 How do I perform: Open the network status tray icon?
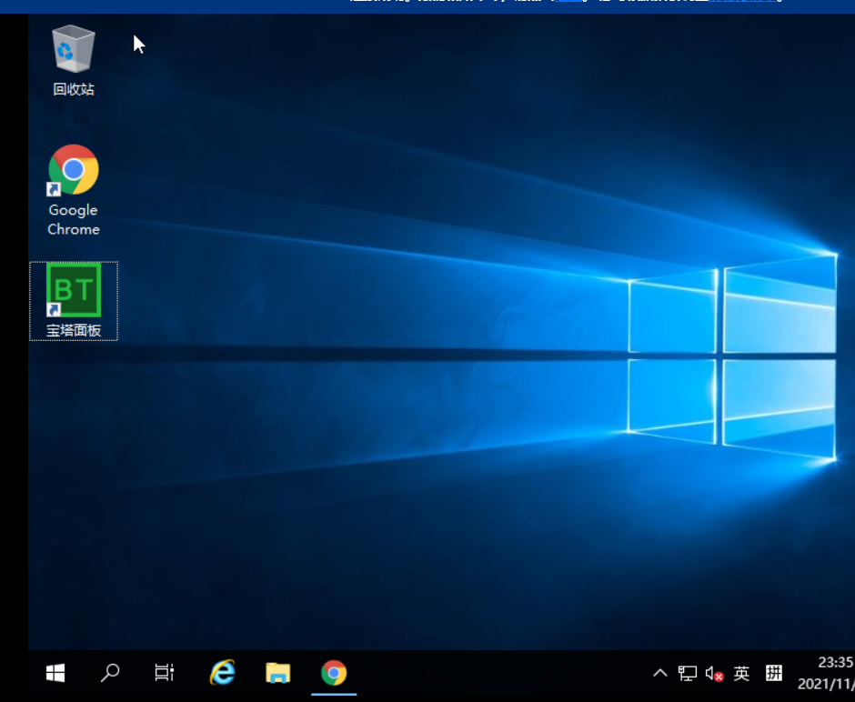click(x=687, y=674)
